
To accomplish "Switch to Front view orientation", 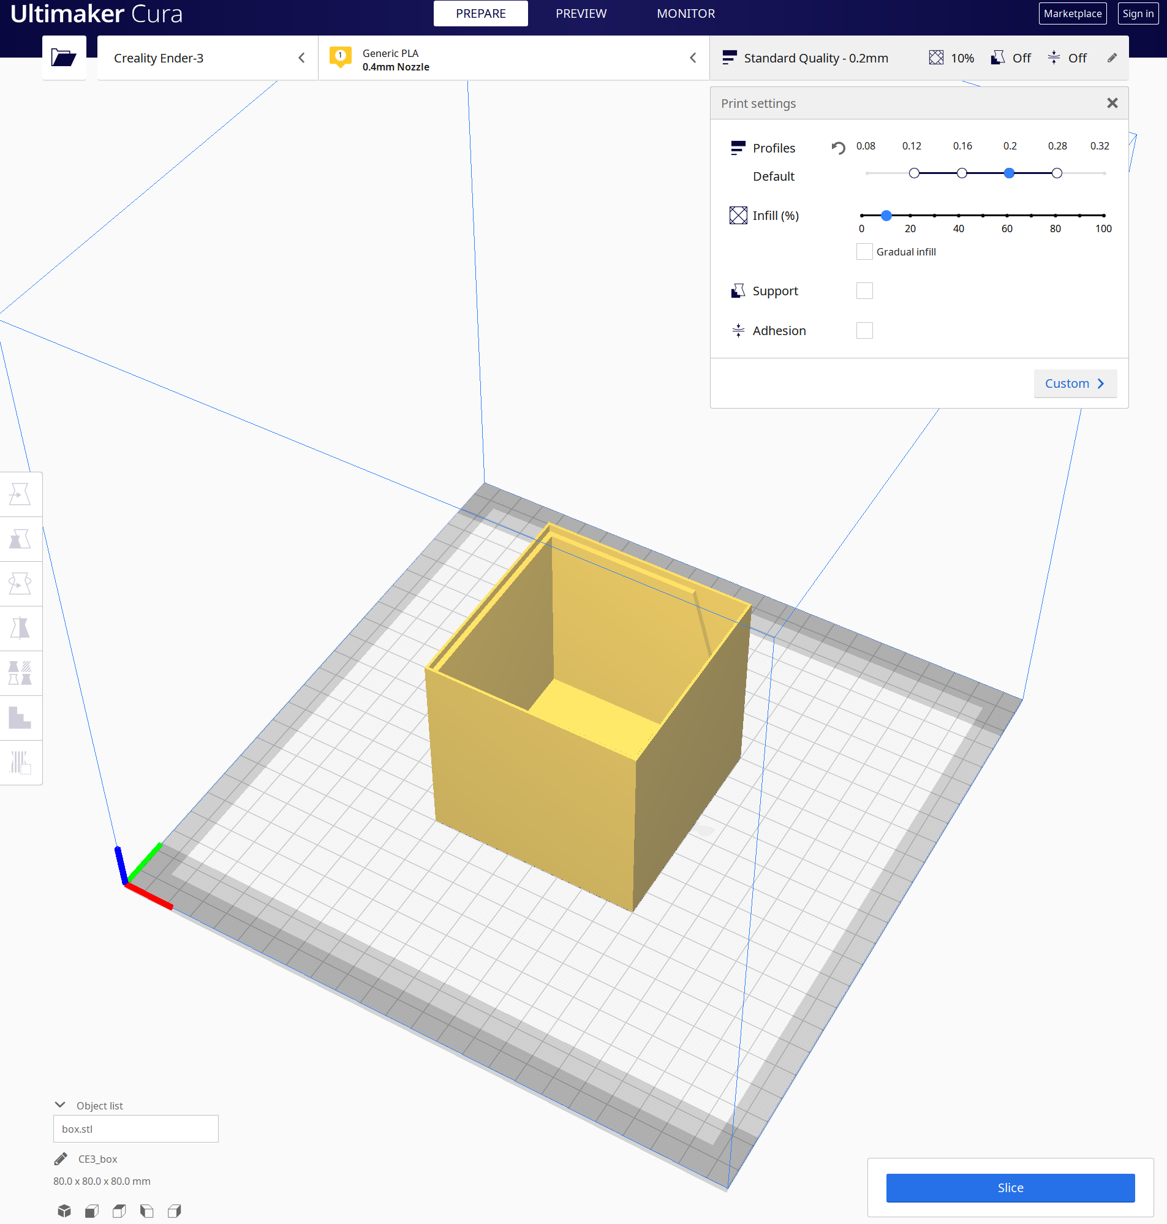I will click(x=91, y=1210).
